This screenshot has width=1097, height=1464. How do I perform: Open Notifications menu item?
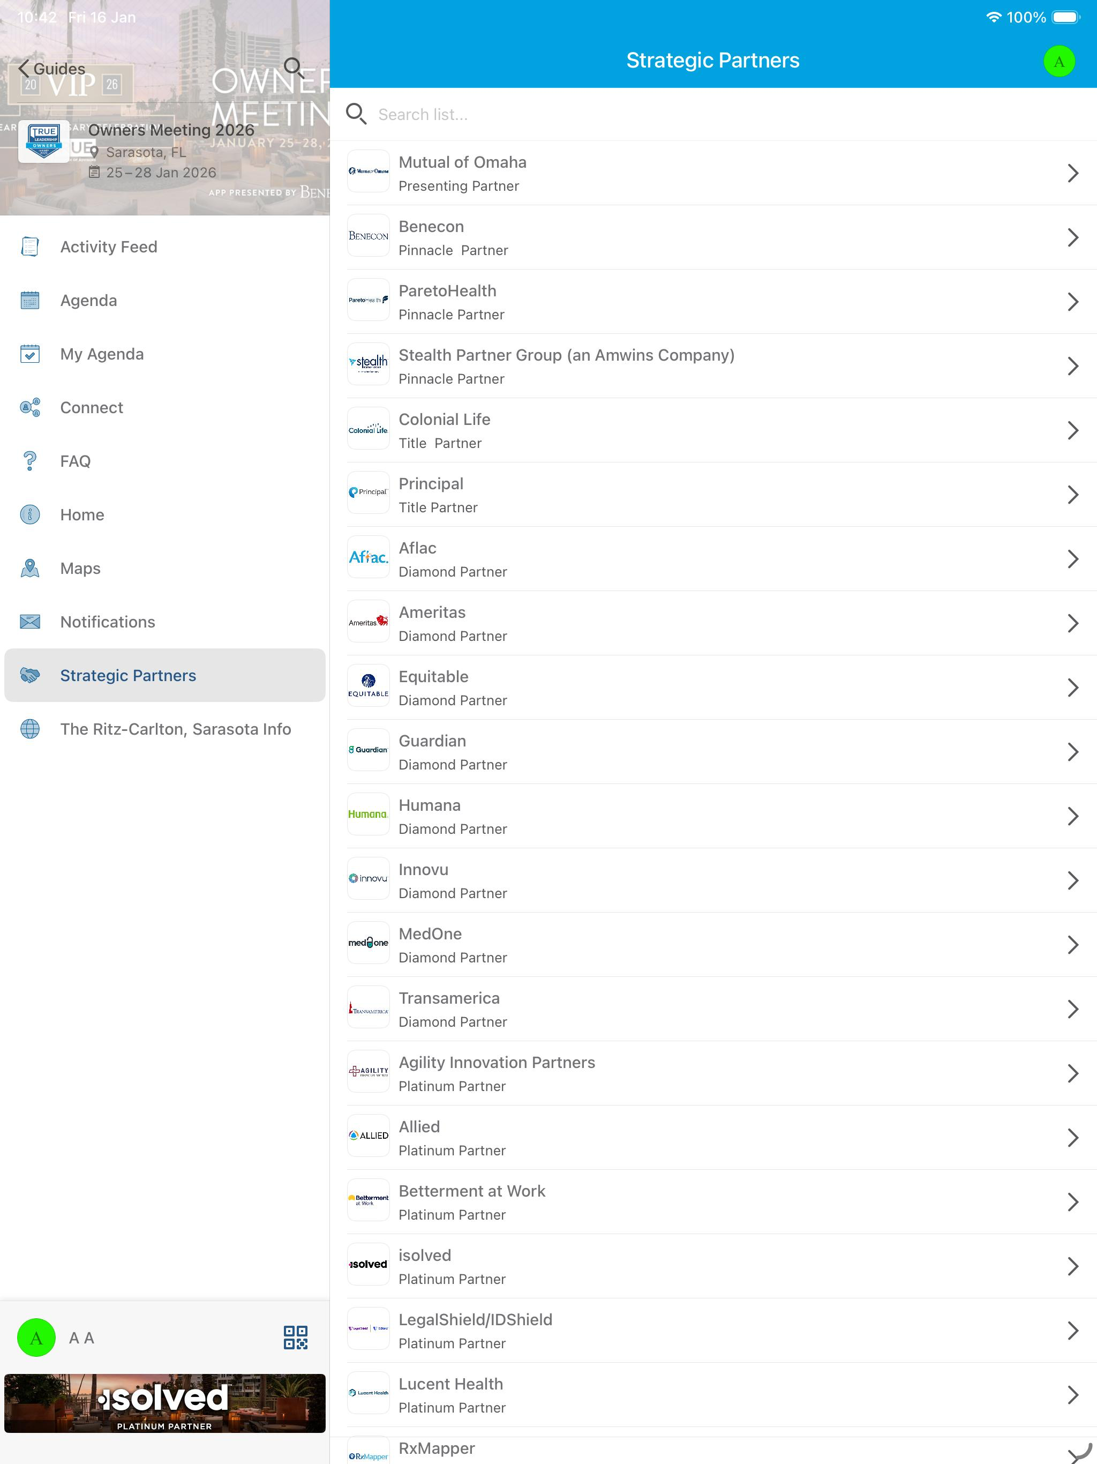(x=165, y=622)
